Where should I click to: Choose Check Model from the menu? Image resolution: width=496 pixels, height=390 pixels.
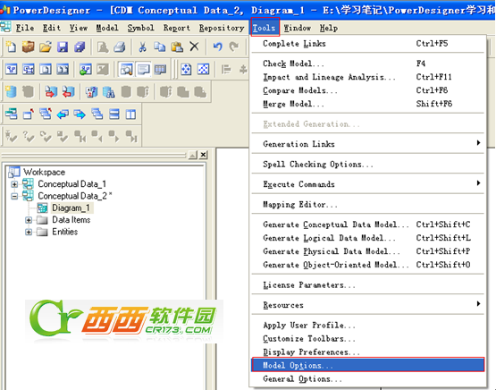click(x=367, y=64)
